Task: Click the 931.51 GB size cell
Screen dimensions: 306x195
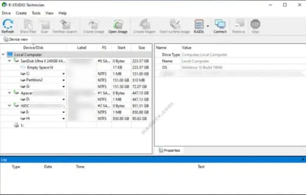Action: point(140,106)
